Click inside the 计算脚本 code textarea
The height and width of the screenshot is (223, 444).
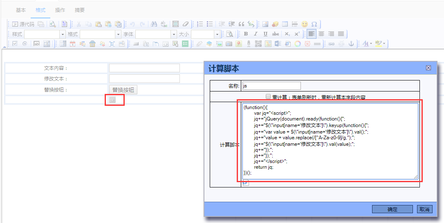pyautogui.click(x=330, y=141)
